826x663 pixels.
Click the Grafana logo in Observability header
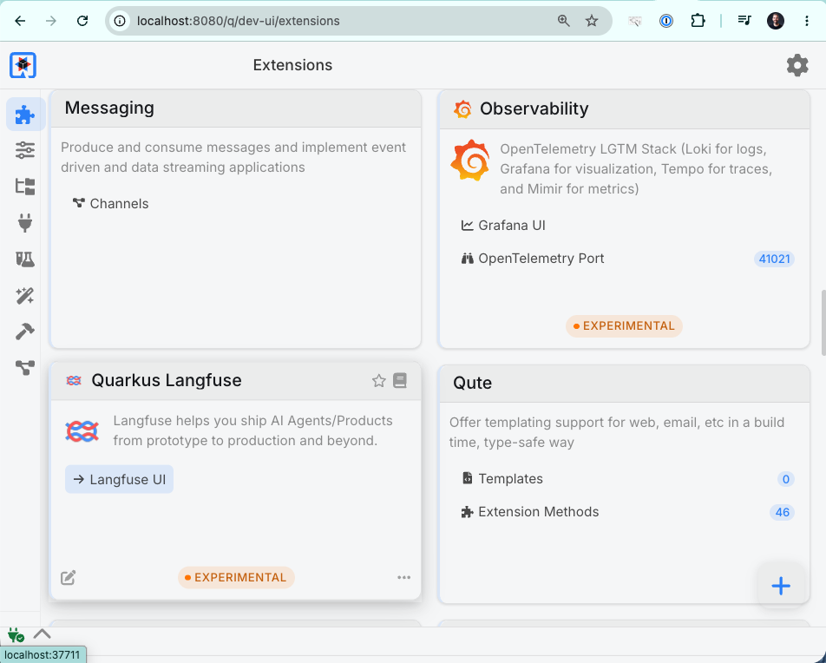click(x=462, y=109)
